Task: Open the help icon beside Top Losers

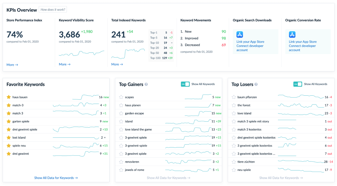Action: [256, 84]
